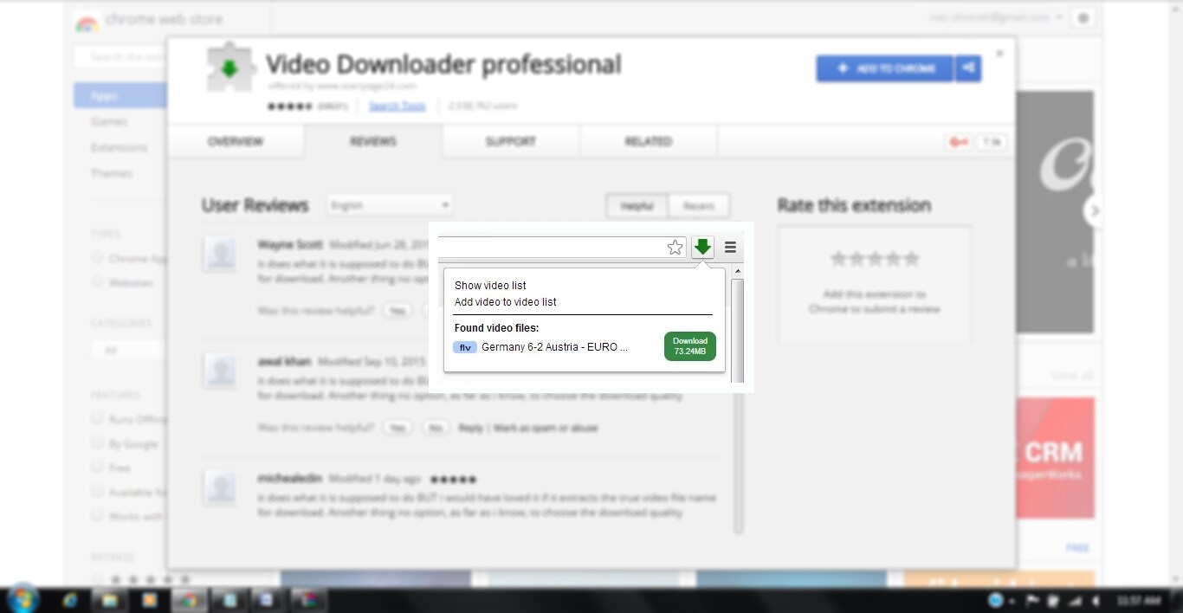
Task: Enable the Works with Google Drive checkbox
Action: point(97,516)
